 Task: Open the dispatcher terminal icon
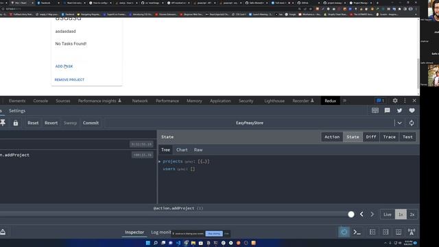pos(357,232)
